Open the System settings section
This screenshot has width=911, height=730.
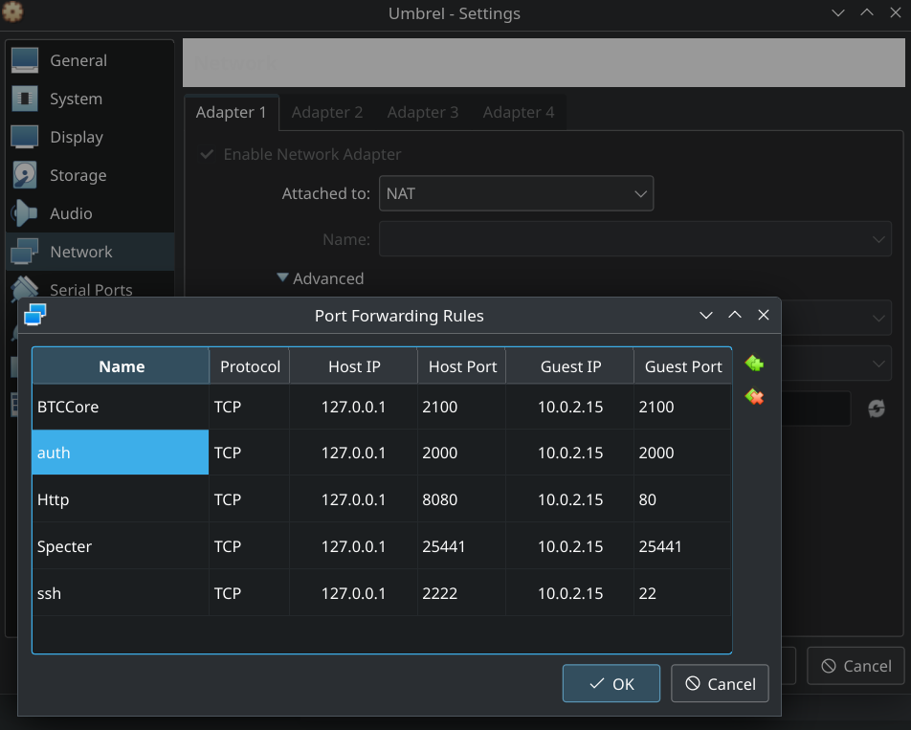[x=90, y=99]
